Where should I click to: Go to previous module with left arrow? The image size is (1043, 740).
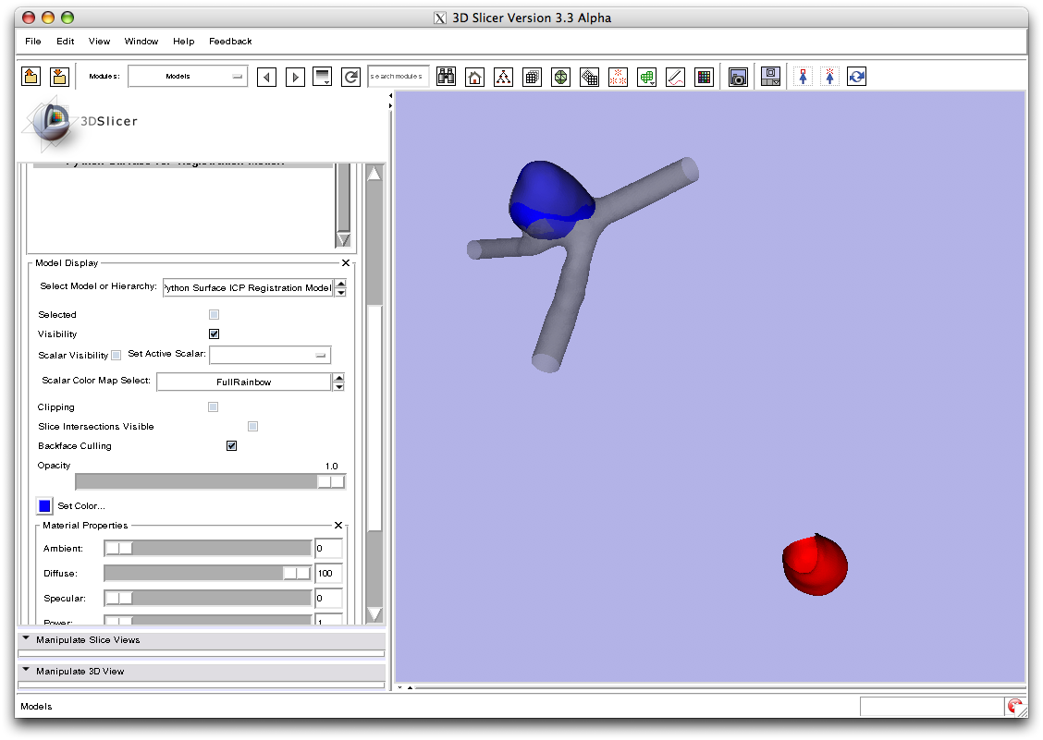tap(267, 78)
